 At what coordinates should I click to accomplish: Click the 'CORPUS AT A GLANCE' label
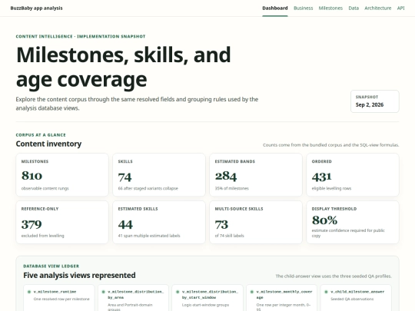pyautogui.click(x=41, y=135)
